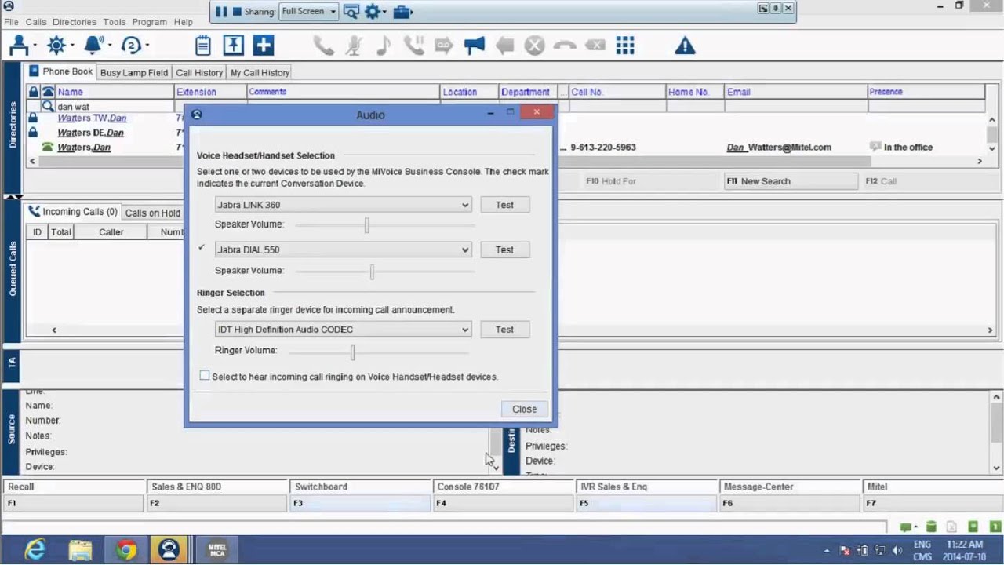Open the notepad scratch pad icon

pos(203,46)
